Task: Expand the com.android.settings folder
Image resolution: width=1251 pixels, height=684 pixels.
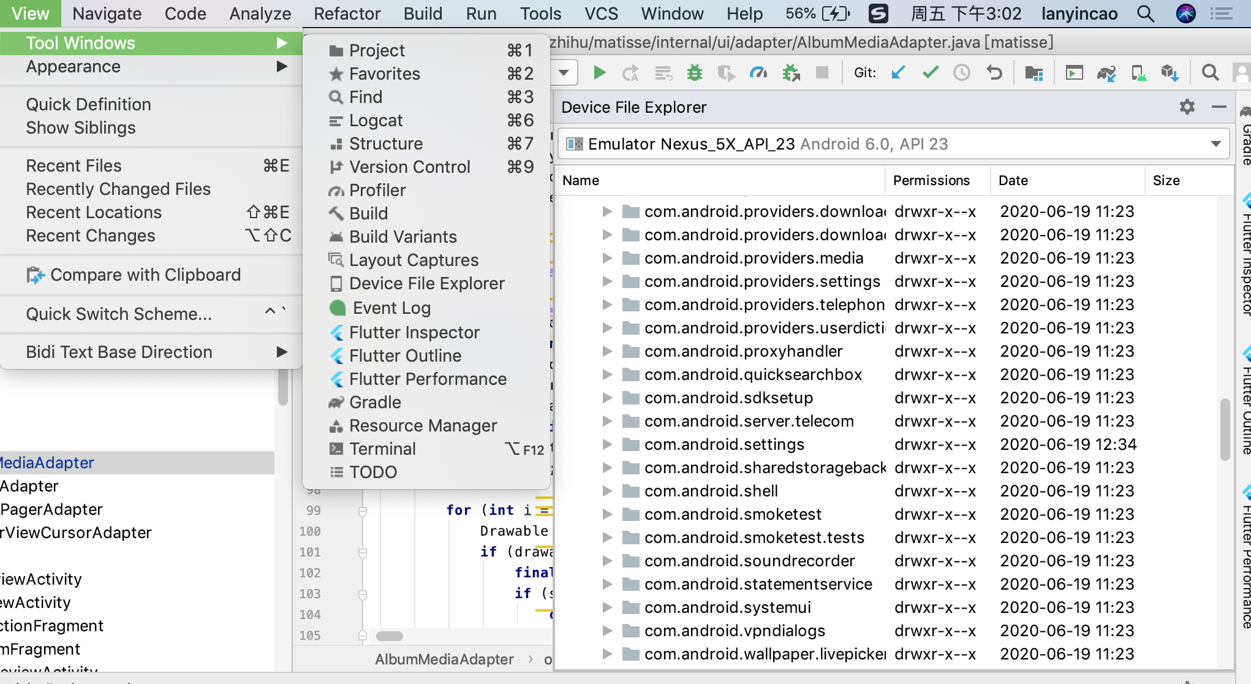Action: (x=605, y=444)
